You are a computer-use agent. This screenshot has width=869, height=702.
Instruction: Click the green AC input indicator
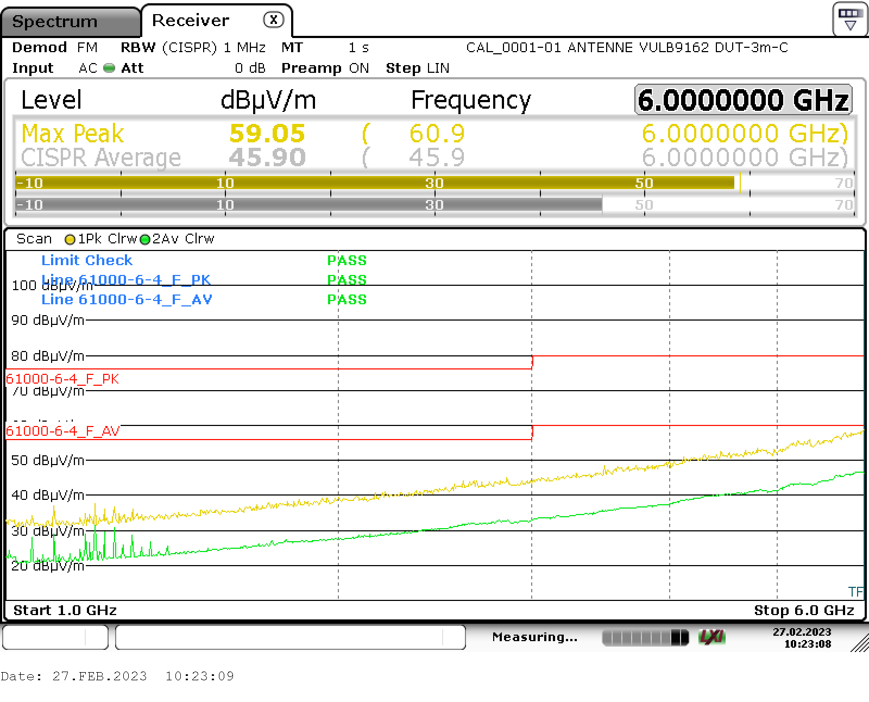[x=109, y=68]
